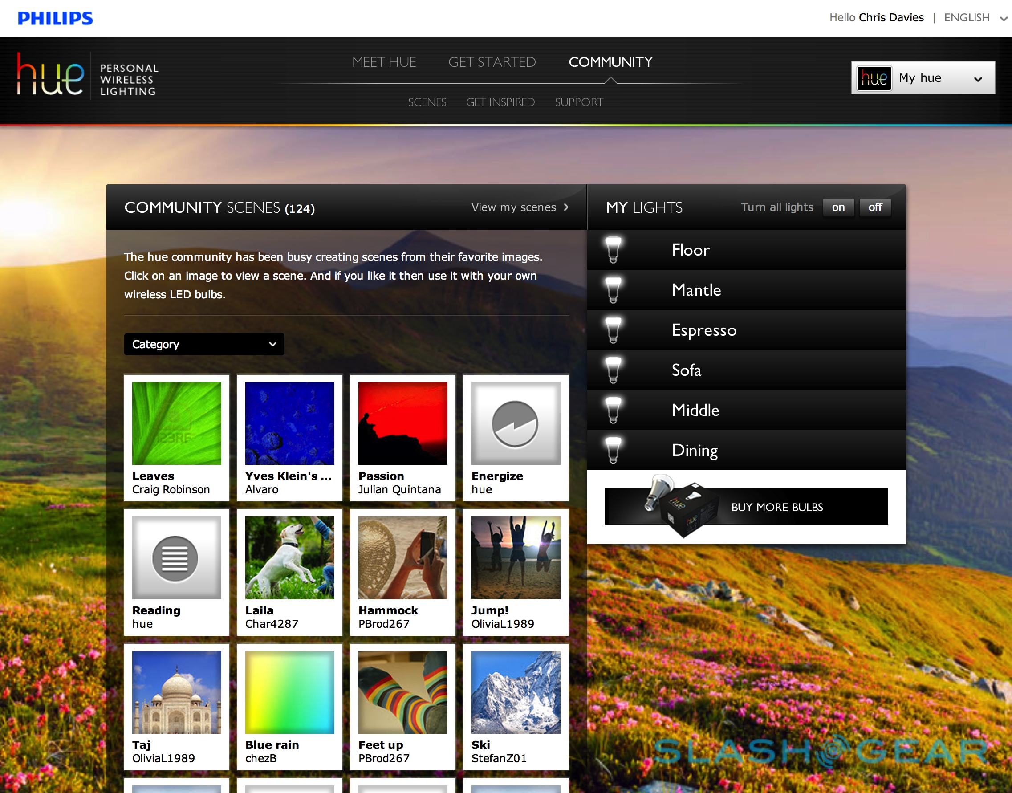Click the Espresso light bulb icon

[x=613, y=329]
